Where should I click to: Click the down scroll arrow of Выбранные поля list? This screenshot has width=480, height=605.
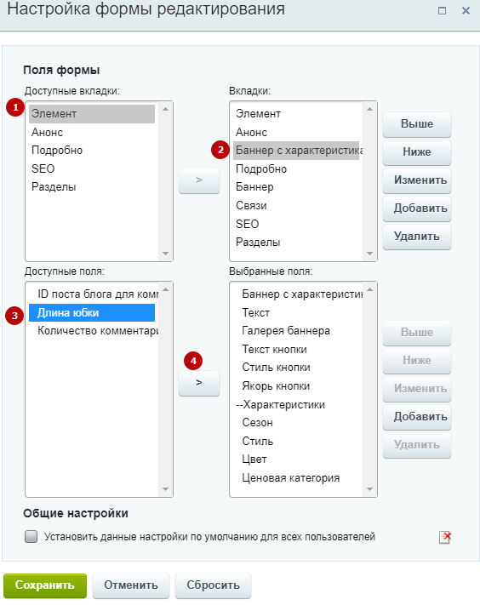tap(369, 489)
